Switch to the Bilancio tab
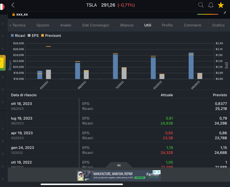 pos(127,25)
